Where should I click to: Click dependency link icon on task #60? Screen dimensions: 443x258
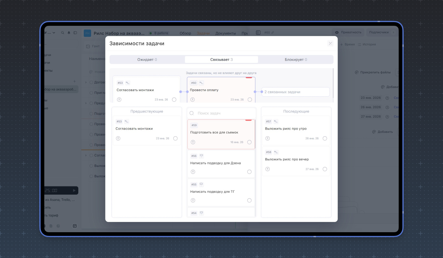pos(201,83)
